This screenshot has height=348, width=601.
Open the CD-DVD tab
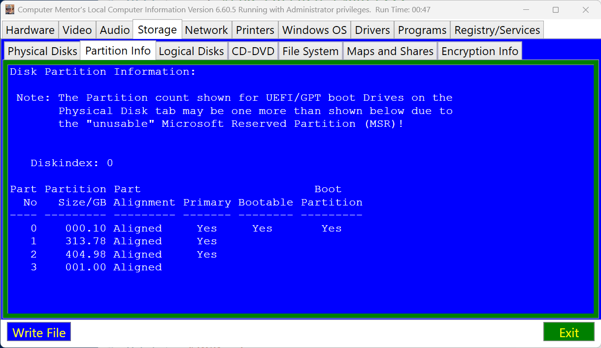coord(253,51)
